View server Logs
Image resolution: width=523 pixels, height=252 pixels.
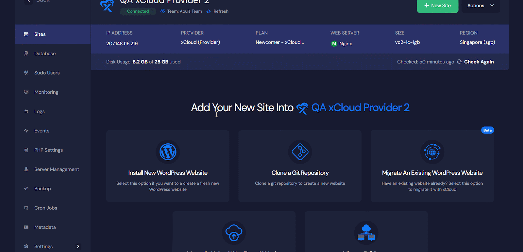(x=53, y=111)
